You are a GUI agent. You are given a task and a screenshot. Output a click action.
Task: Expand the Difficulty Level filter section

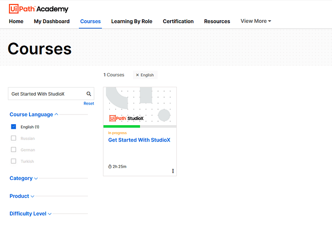coord(31,213)
